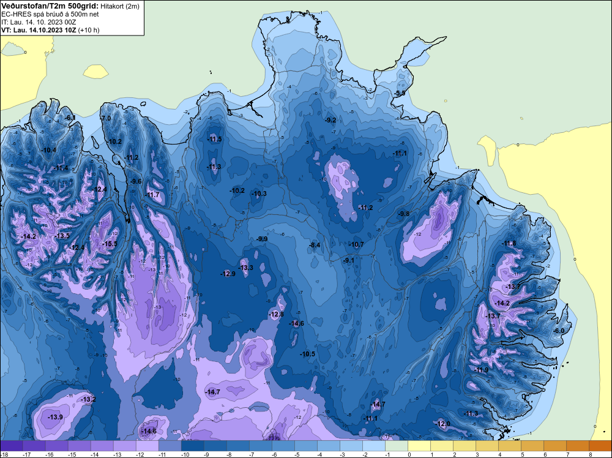Image resolution: width=612 pixels, height=458 pixels.
Task: Click the -10 dark blue legend swatch
Action: point(192,446)
